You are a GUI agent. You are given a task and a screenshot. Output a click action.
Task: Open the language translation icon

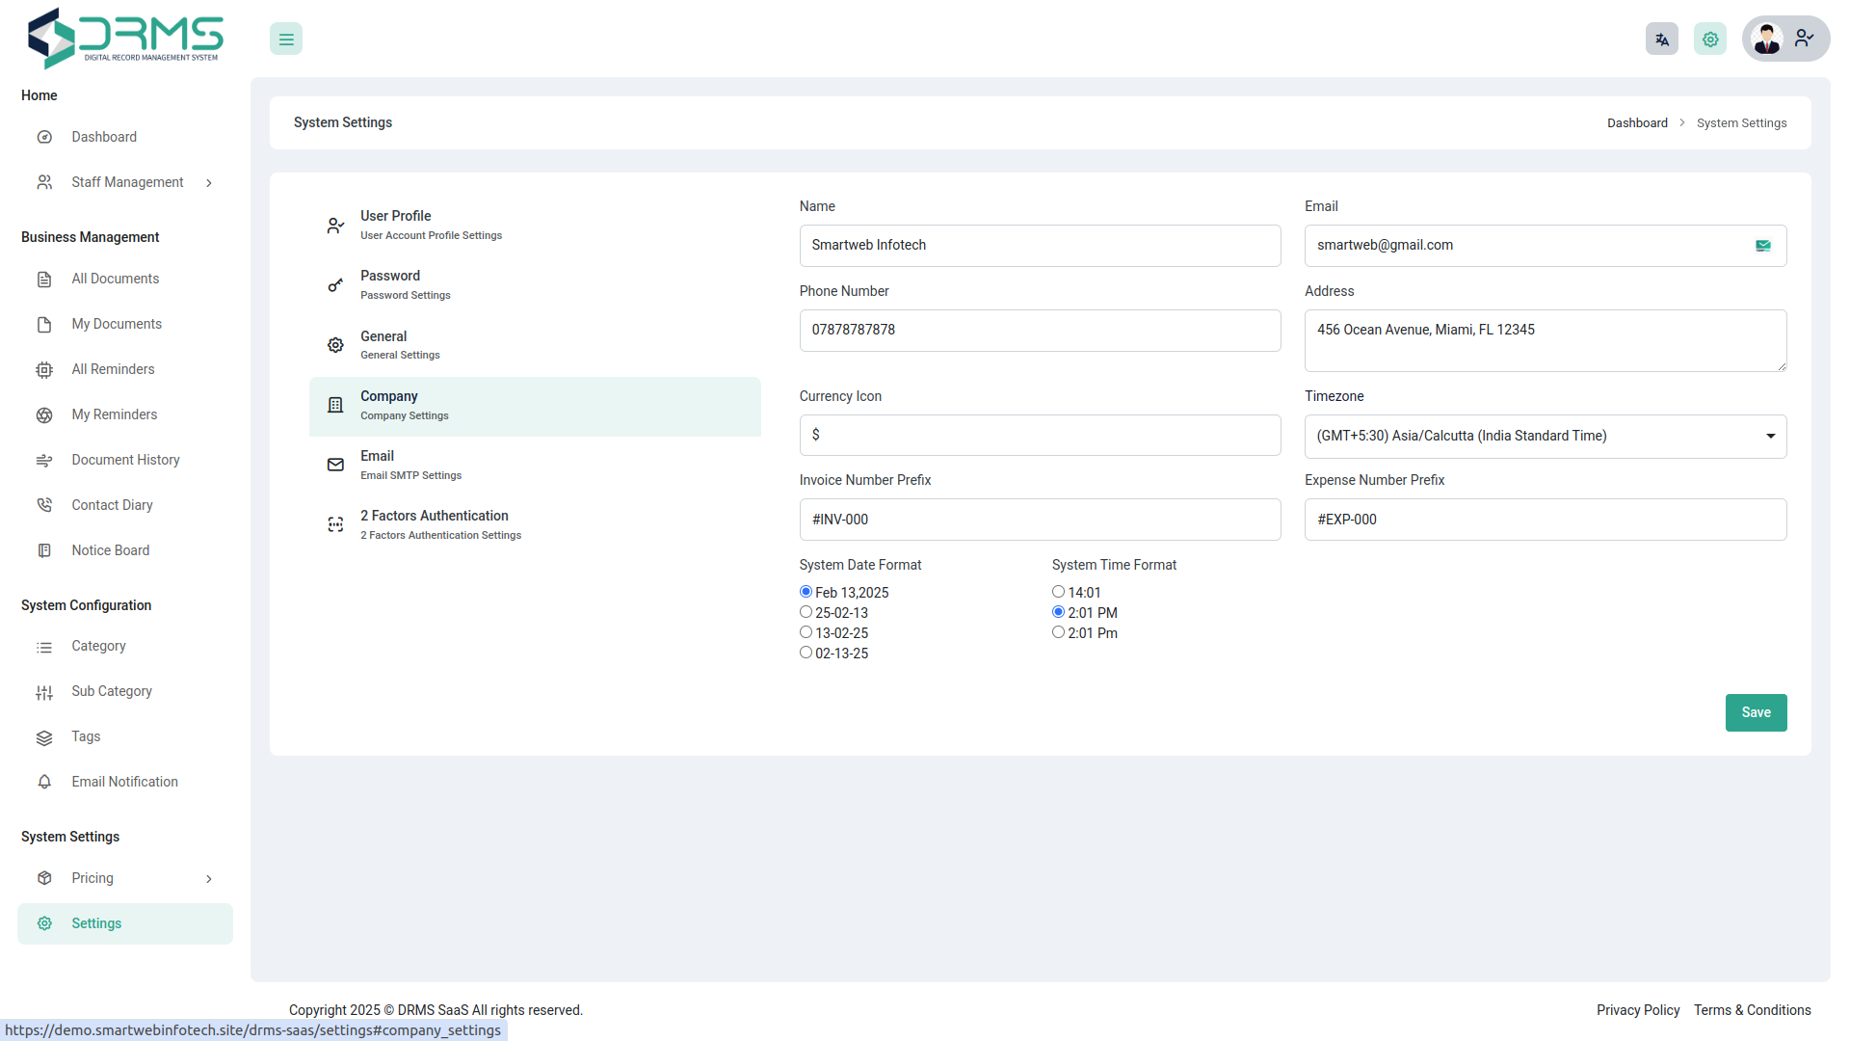(1661, 40)
